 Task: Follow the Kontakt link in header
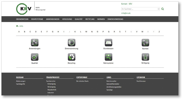tap(124, 4)
